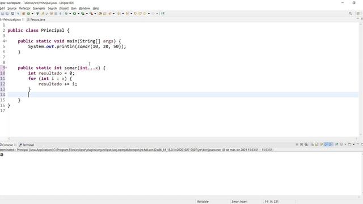The width and height of the screenshot is (363, 204).
Task: Open the Display Selected Console dropdown
Action: 345,144
